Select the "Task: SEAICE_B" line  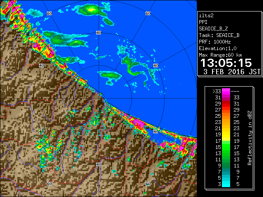pyautogui.click(x=219, y=35)
